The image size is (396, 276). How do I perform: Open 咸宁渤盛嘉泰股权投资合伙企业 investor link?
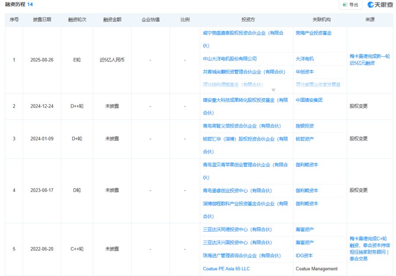click(243, 39)
